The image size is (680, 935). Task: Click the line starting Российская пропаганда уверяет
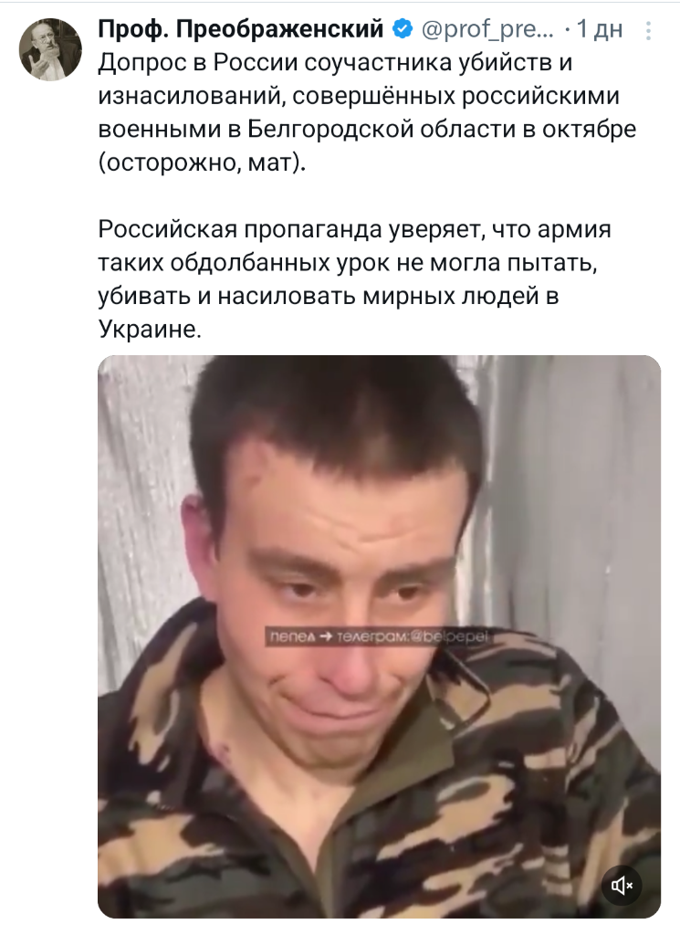(354, 229)
